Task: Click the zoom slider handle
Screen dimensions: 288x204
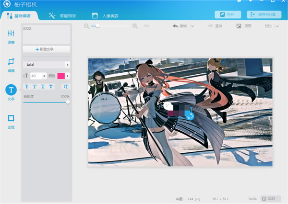Action: click(98, 26)
